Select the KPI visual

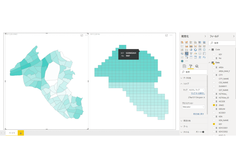(x=182, y=57)
